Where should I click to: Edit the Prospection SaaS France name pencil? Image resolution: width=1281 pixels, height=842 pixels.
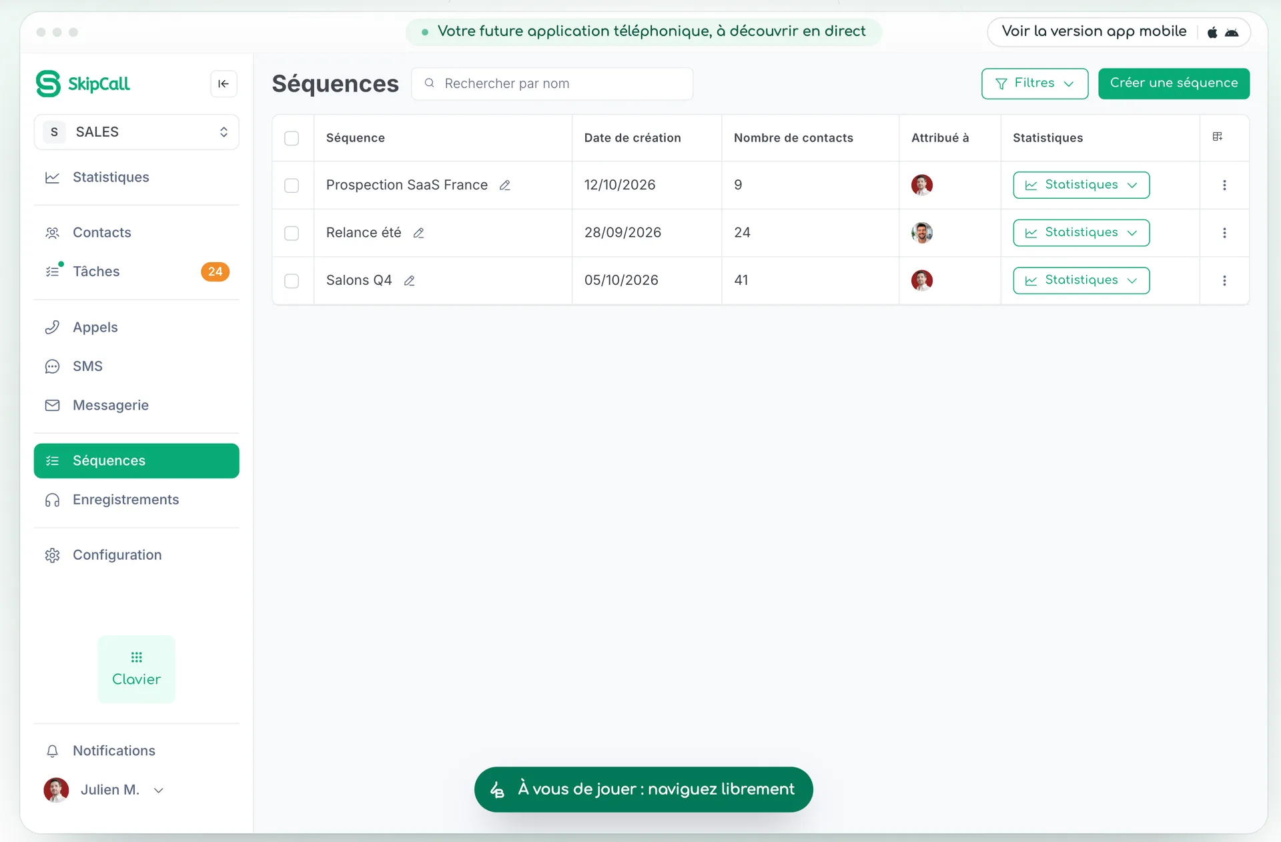click(x=505, y=185)
